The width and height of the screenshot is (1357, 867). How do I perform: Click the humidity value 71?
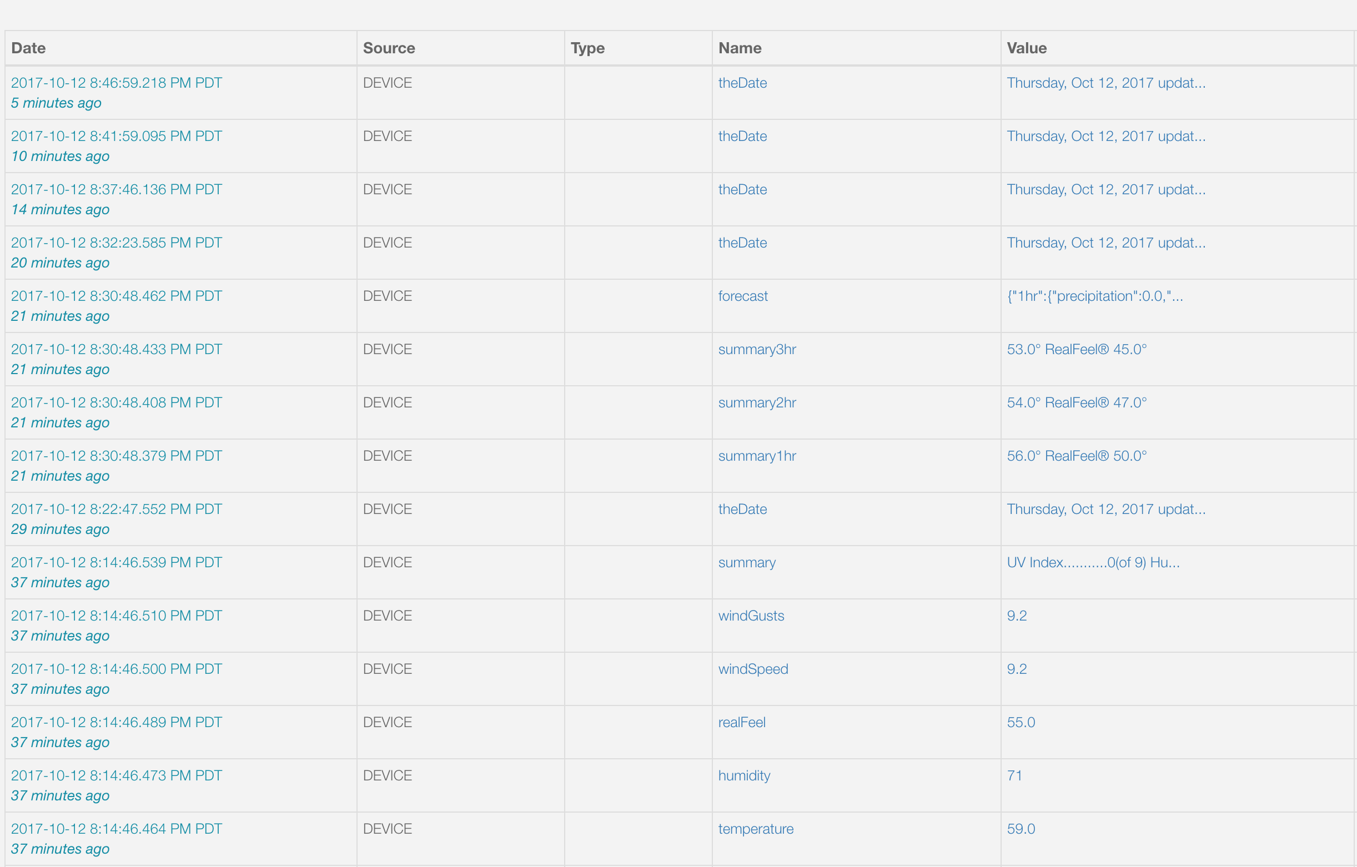[1014, 776]
